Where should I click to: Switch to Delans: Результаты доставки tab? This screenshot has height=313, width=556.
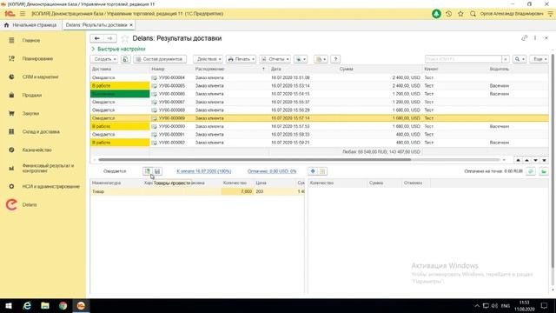click(96, 25)
